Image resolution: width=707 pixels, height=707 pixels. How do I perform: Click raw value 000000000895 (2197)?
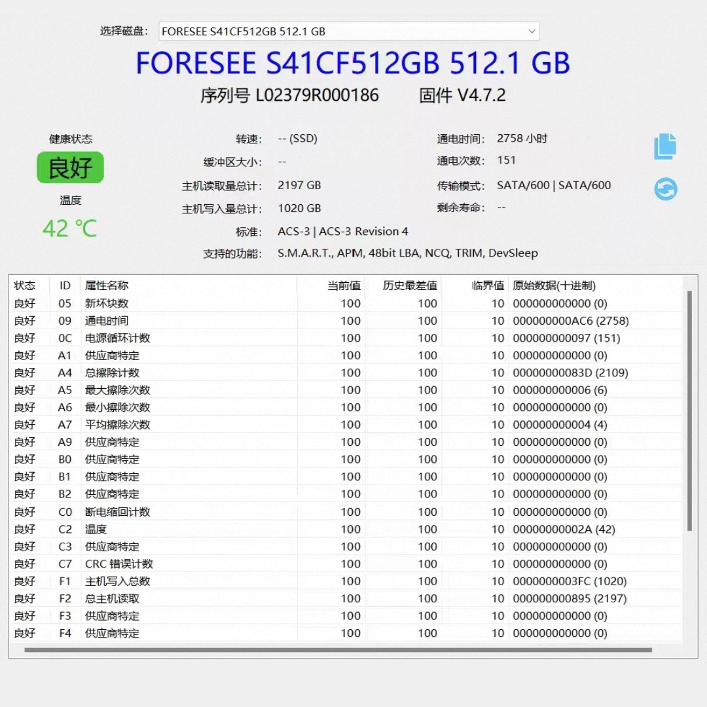(570, 598)
